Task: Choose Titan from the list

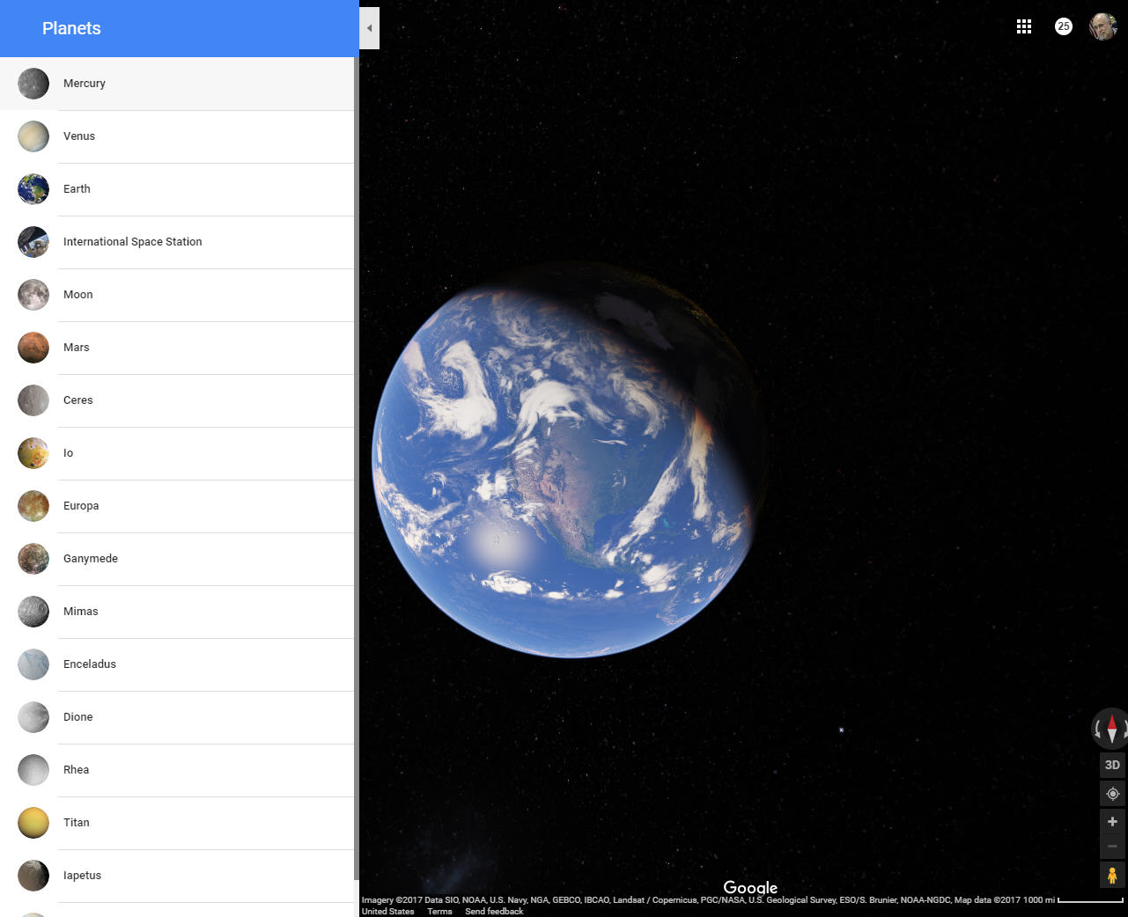Action: (x=77, y=823)
